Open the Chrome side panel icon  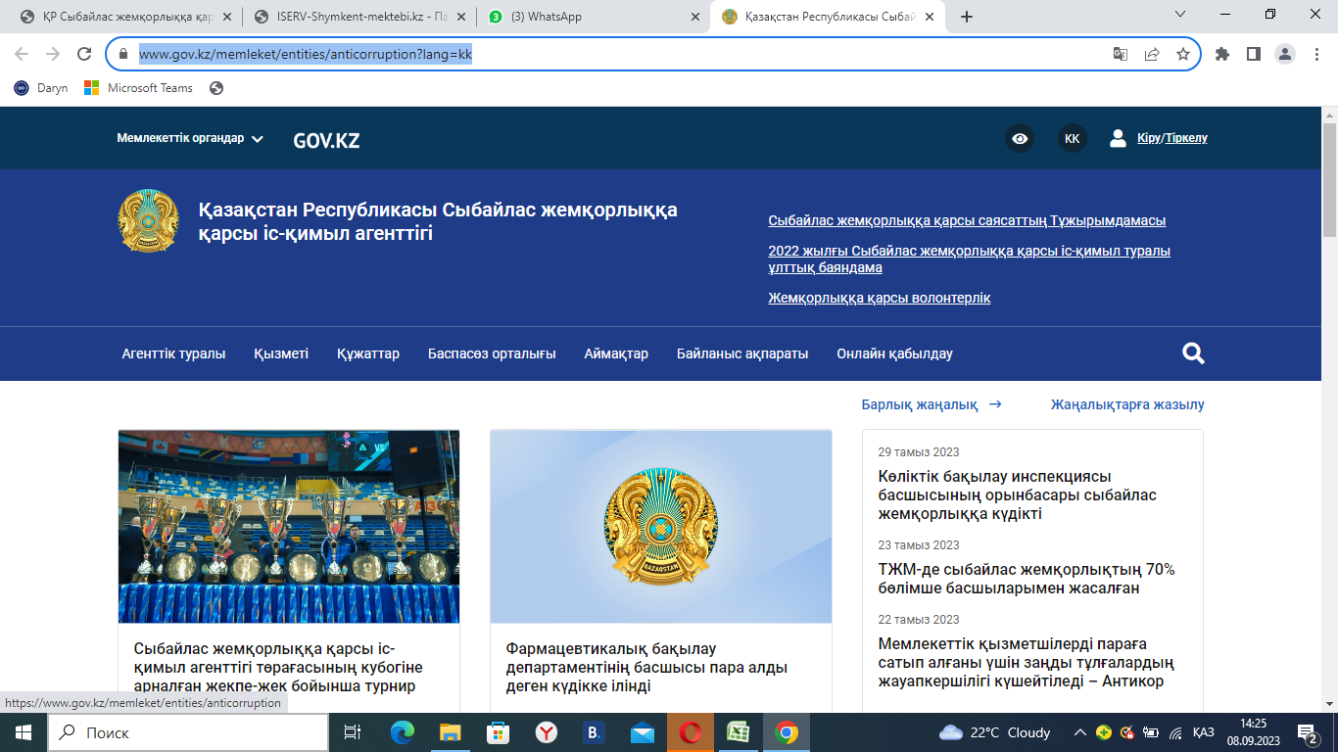[x=1253, y=55]
